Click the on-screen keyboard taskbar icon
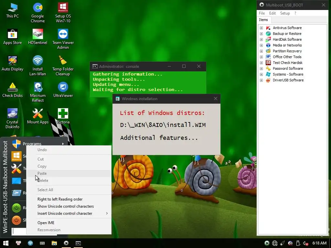Screen dimensions: 331x248 (42, 243)
